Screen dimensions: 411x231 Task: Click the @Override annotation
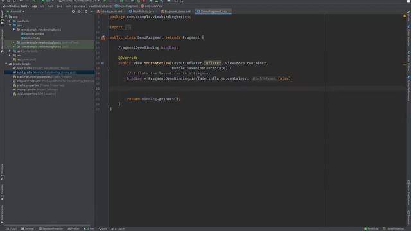tap(128, 58)
